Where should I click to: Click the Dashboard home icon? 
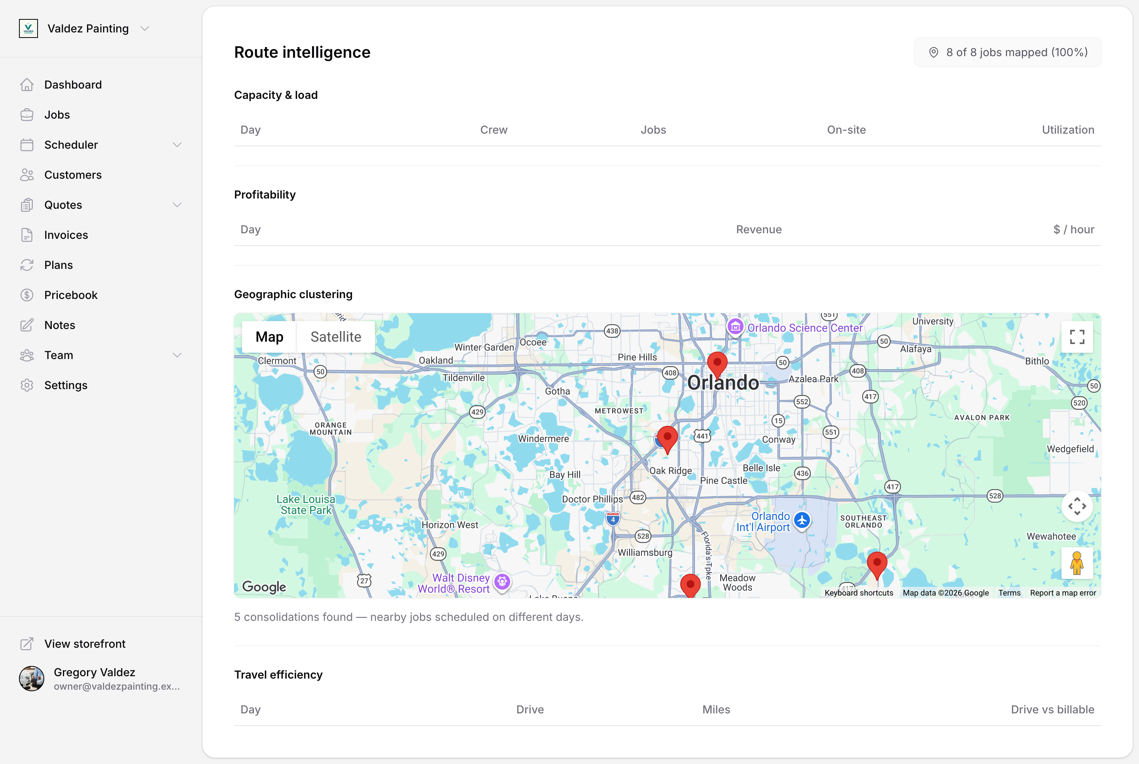(27, 85)
